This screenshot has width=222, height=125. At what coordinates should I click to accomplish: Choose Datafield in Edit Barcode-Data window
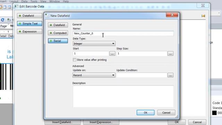point(29,16)
